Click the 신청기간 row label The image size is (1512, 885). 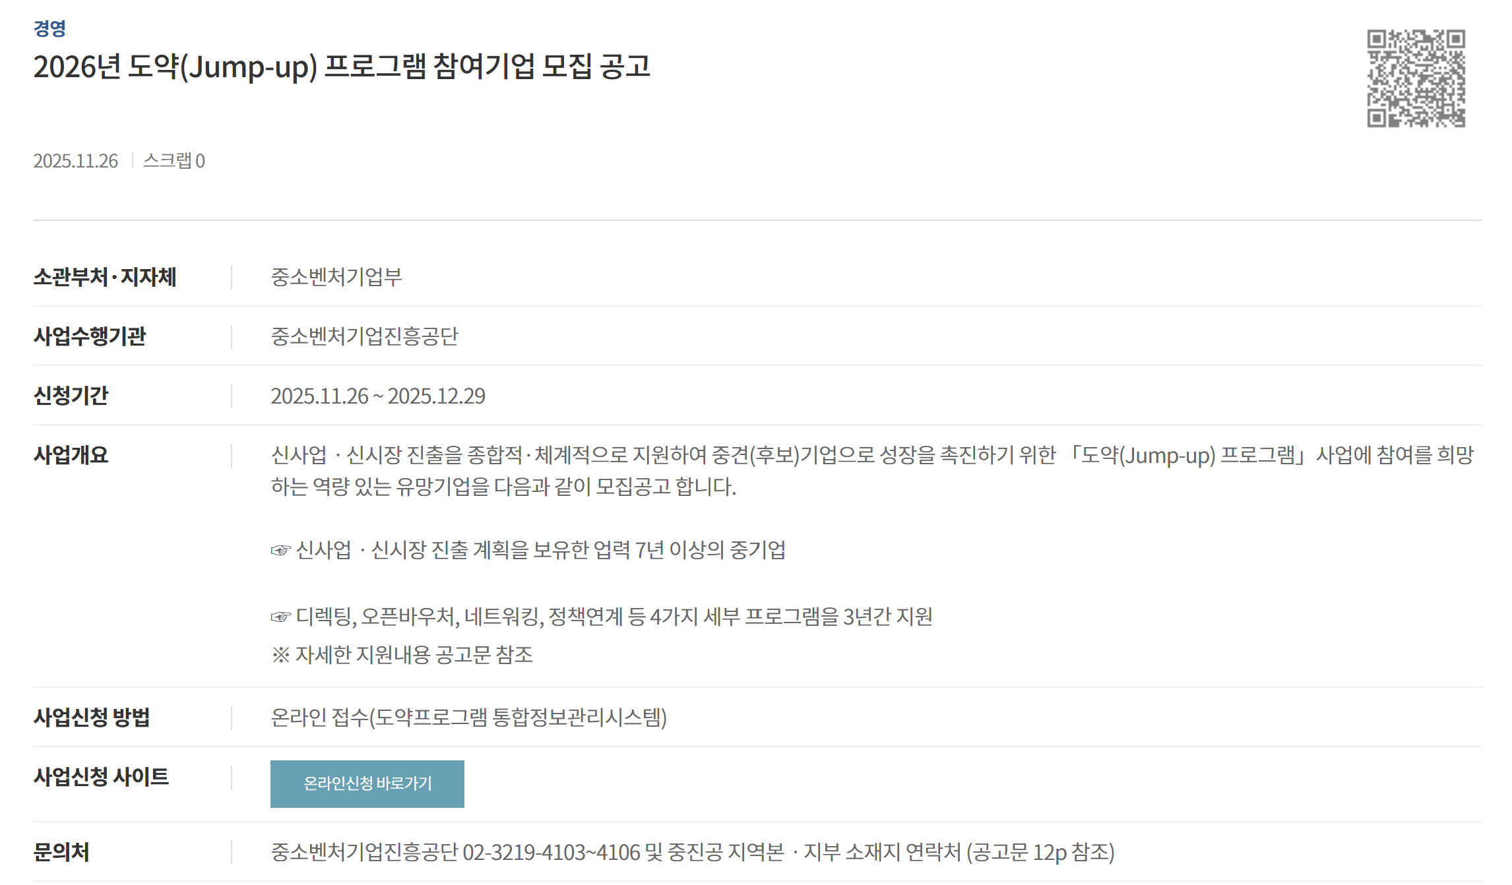click(x=71, y=396)
